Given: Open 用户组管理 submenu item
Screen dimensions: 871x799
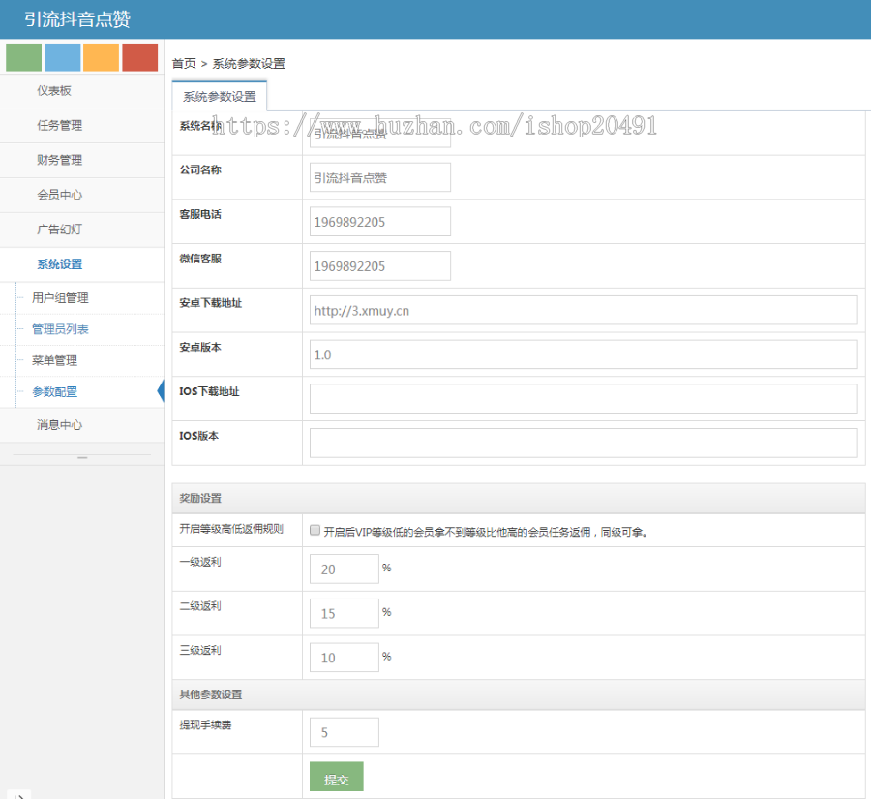Looking at the screenshot, I should coord(60,298).
